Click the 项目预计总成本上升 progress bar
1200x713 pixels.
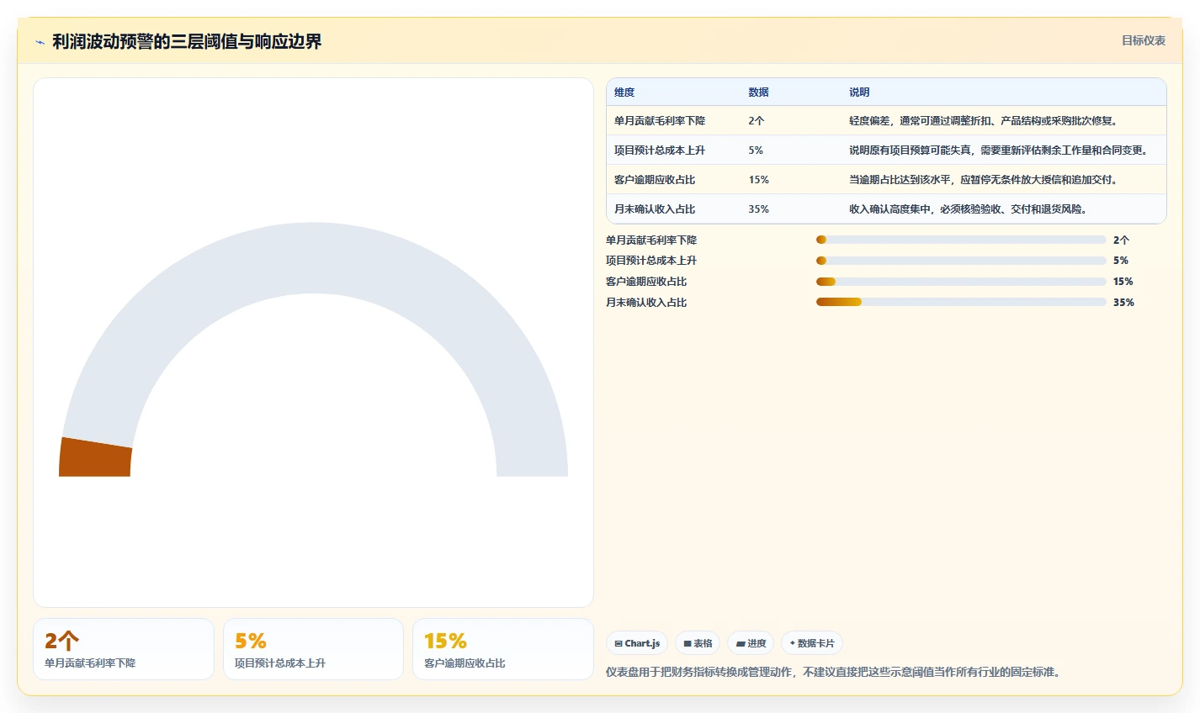click(x=961, y=261)
